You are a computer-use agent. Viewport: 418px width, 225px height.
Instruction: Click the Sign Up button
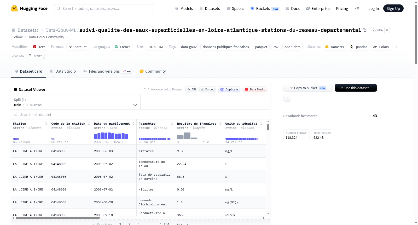point(393,8)
